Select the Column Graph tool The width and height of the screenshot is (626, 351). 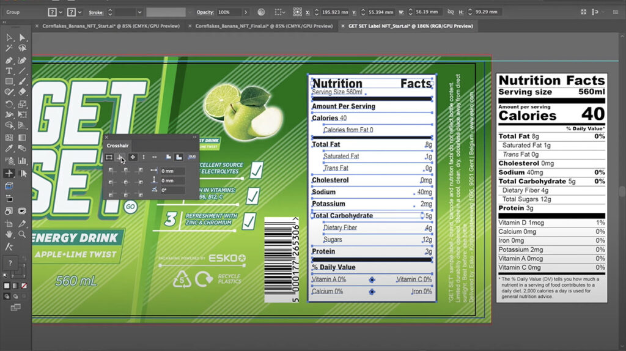pyautogui.click(x=23, y=161)
